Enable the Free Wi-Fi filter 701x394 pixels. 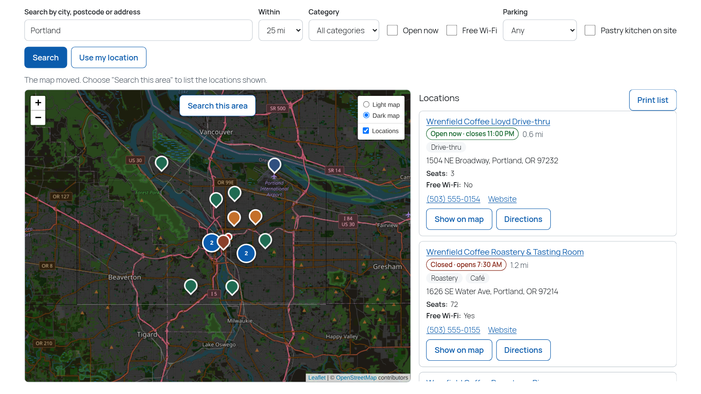(x=452, y=30)
